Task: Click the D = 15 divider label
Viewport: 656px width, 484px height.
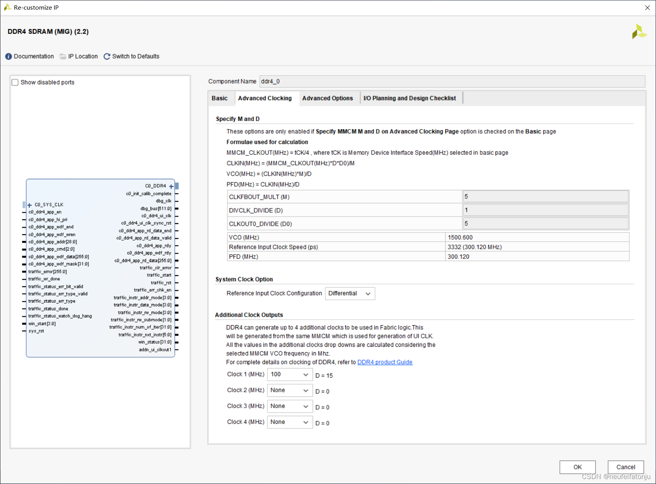Action: [324, 376]
